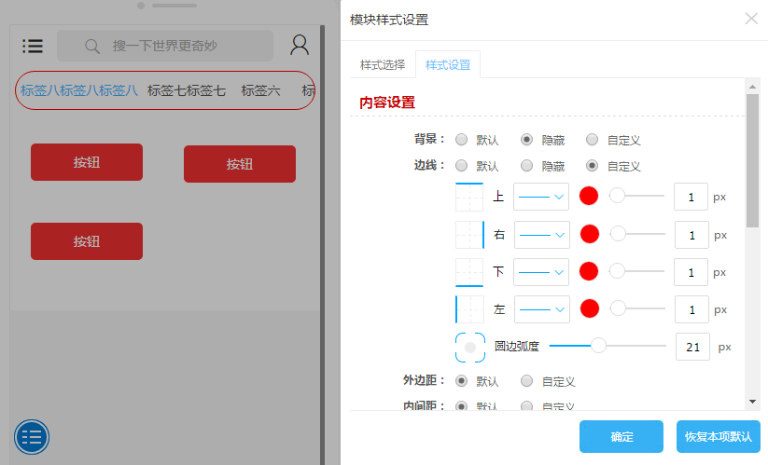Click the 上 border width slider handle
768x465 pixels.
(x=617, y=196)
